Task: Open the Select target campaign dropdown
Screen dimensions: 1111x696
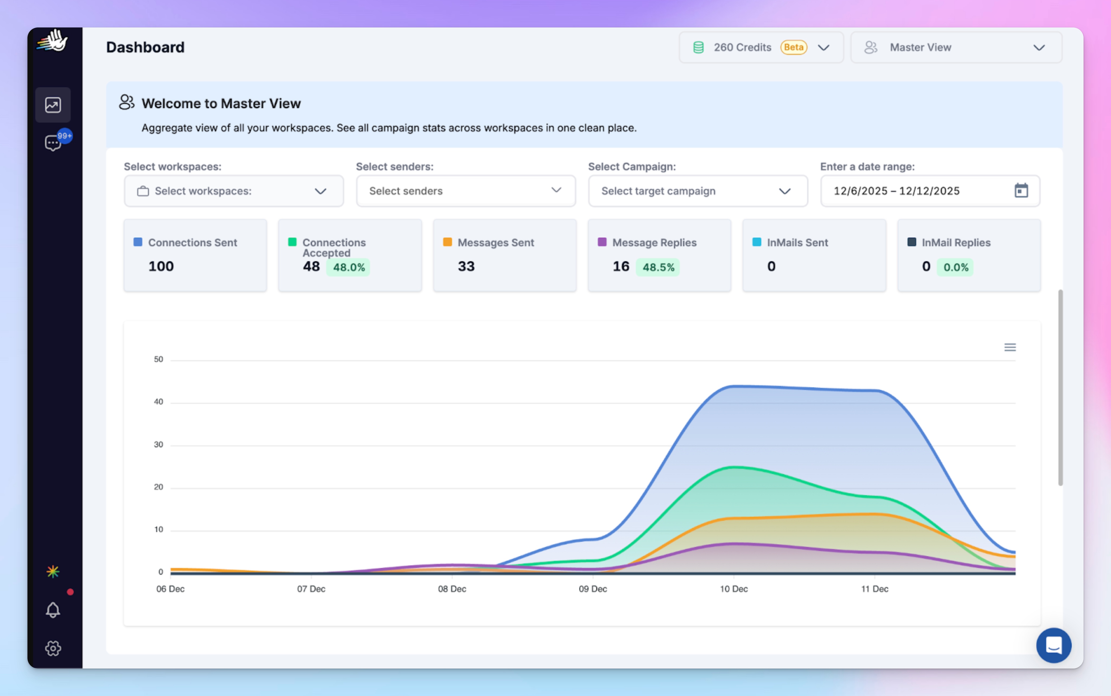Action: (697, 191)
